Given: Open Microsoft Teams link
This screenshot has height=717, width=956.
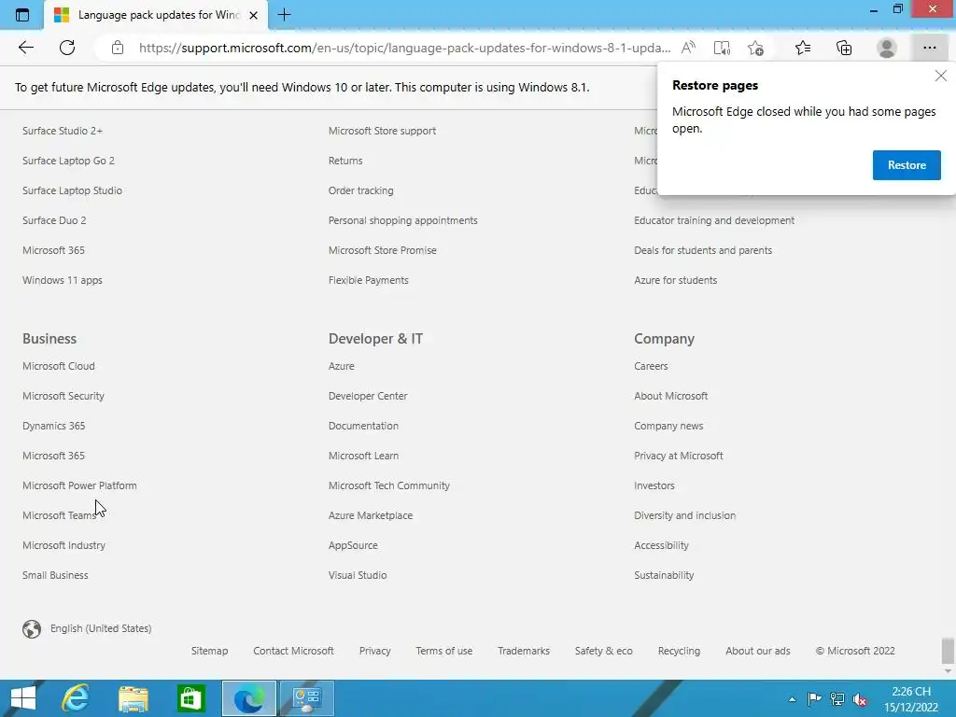Looking at the screenshot, I should (59, 515).
